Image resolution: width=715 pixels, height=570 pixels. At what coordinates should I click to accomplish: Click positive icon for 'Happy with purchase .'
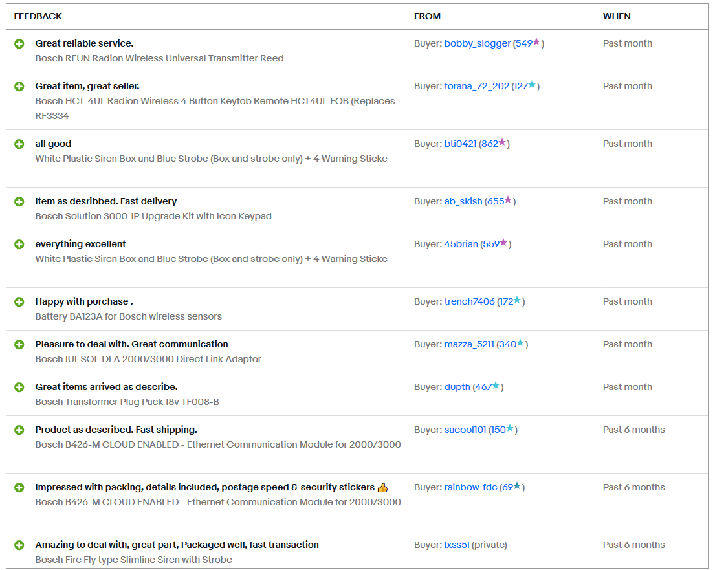[x=19, y=302]
